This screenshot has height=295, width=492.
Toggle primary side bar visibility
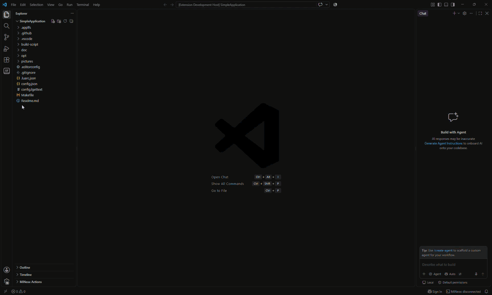pos(439,5)
